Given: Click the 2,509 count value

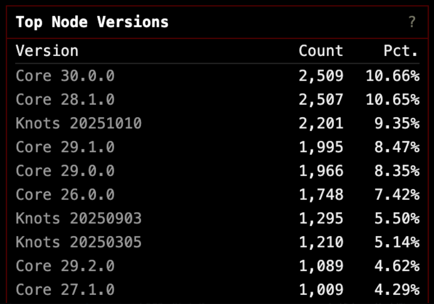Looking at the screenshot, I should (321, 76).
